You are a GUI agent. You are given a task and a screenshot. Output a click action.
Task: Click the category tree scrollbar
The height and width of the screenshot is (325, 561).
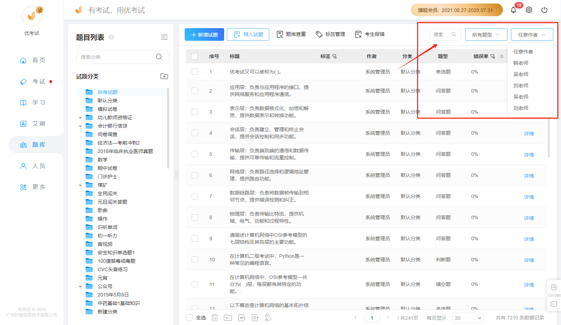[168, 128]
